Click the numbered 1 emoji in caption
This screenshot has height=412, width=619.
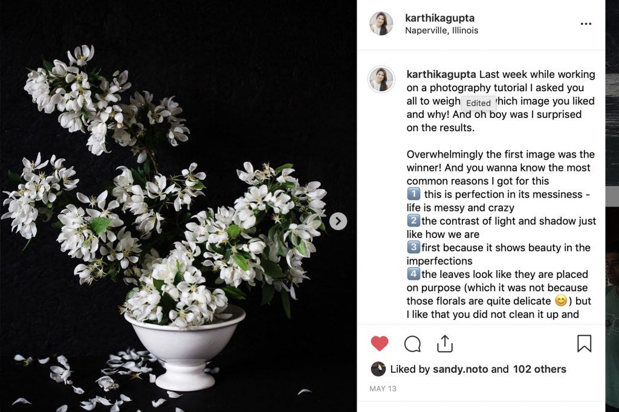point(413,194)
